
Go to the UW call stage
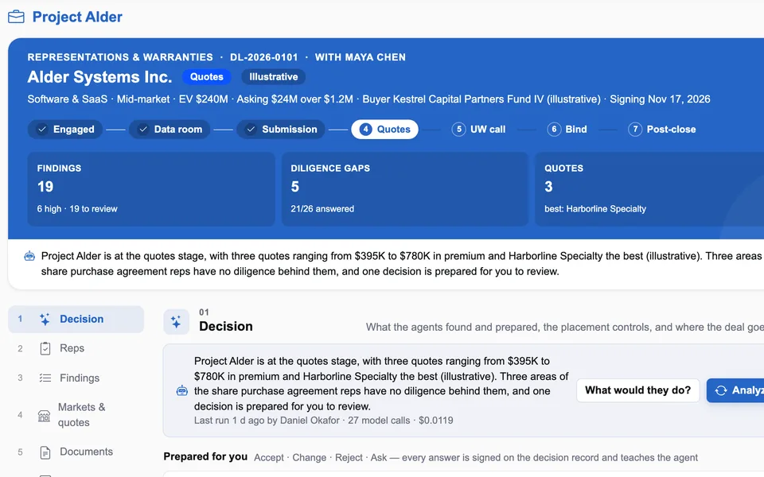tap(478, 130)
